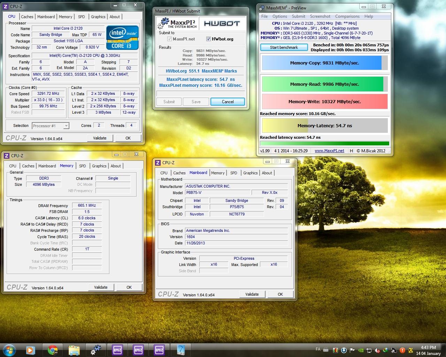Click the satellite dish tray icon
Image resolution: width=446 pixels, height=357 pixels.
click(394, 350)
